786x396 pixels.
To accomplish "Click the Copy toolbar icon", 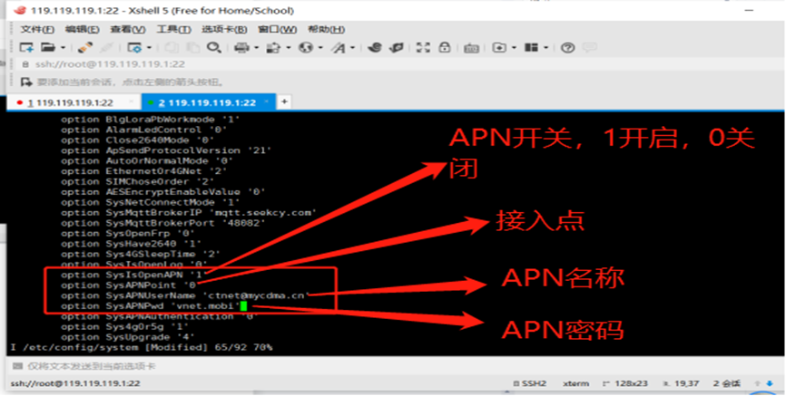I will click(x=172, y=47).
